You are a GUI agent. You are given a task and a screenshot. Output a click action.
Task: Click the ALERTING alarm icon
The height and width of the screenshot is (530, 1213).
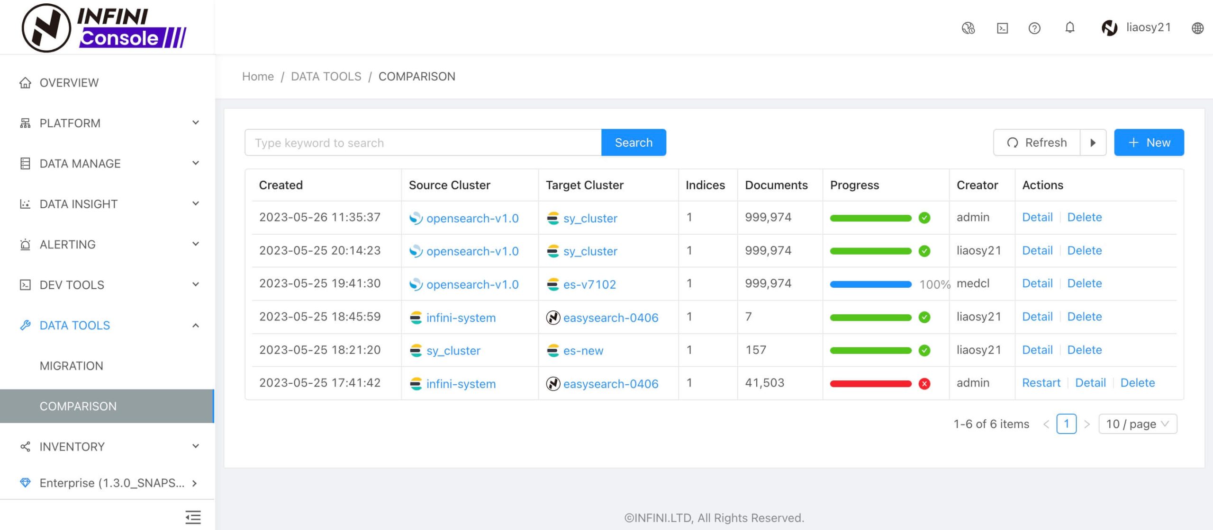click(x=25, y=245)
